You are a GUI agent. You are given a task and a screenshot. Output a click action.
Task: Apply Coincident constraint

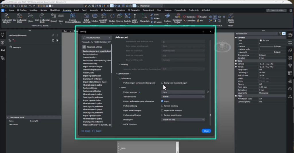(x=189, y=21)
